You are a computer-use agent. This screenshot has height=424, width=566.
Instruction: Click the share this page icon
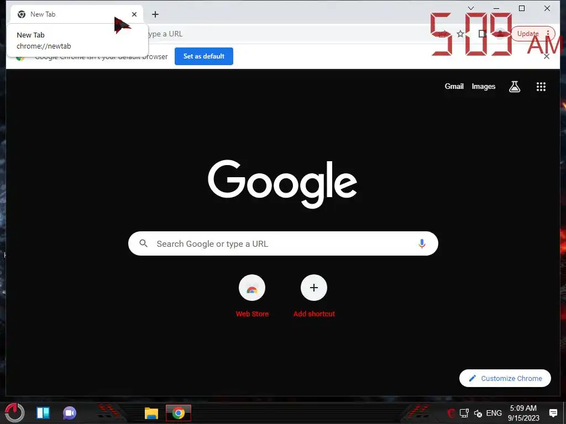[x=443, y=34]
